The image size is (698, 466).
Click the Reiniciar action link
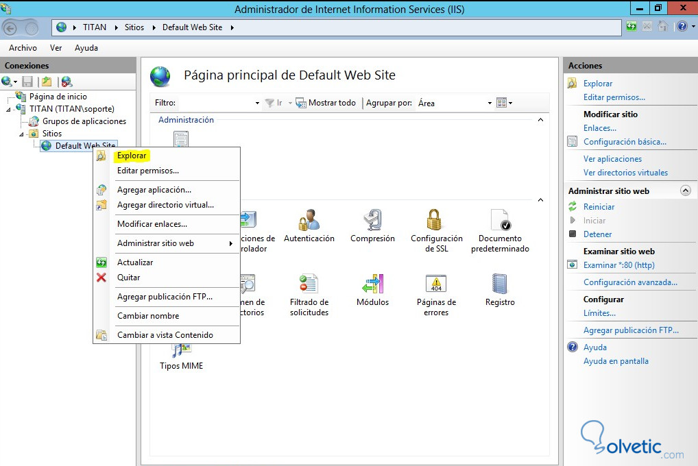(x=599, y=206)
